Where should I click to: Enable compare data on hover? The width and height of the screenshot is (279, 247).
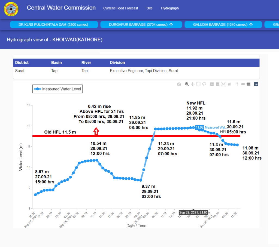coord(248,84)
